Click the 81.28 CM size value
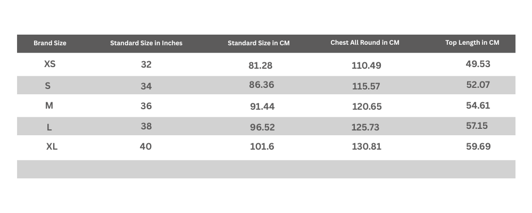Screen dimensions: 532x213 (261, 65)
